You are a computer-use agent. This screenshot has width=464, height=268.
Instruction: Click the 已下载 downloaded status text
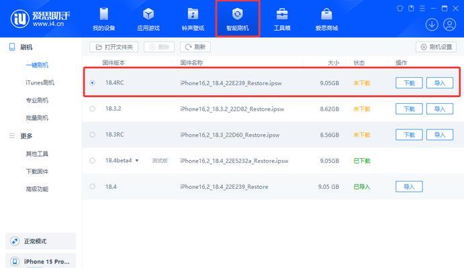[362, 161]
